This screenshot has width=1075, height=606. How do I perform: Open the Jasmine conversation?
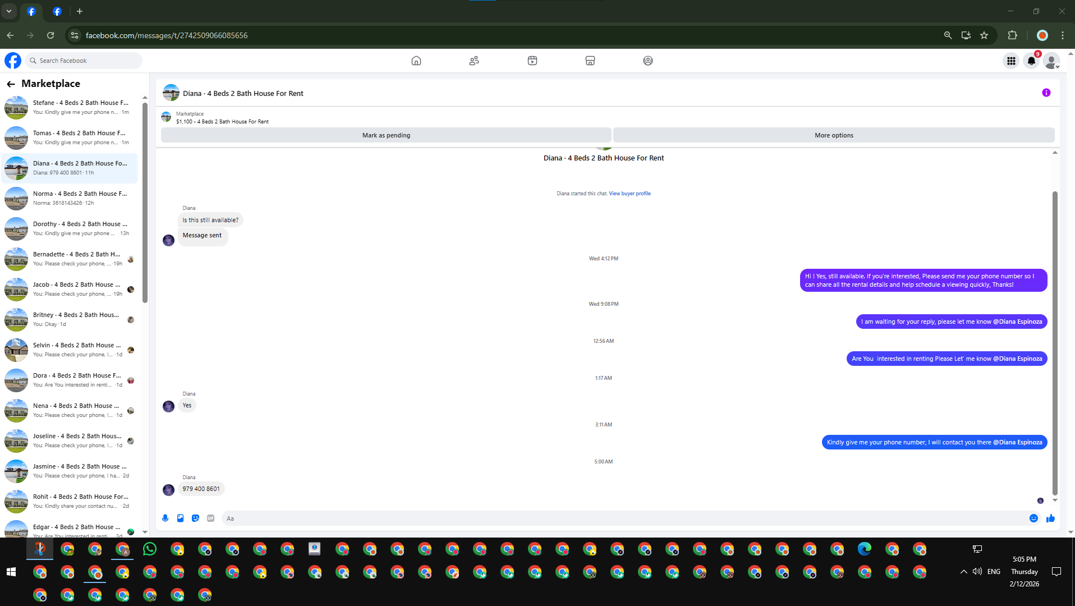[69, 471]
